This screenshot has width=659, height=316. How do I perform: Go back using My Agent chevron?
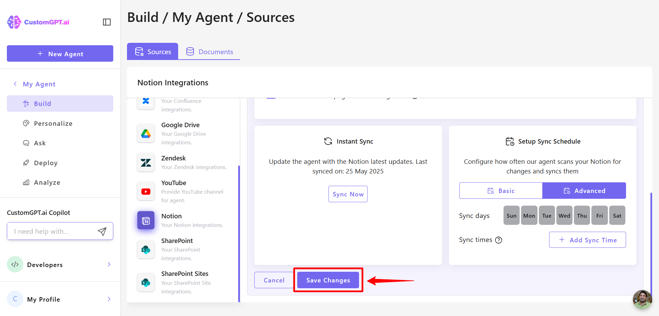click(x=15, y=84)
